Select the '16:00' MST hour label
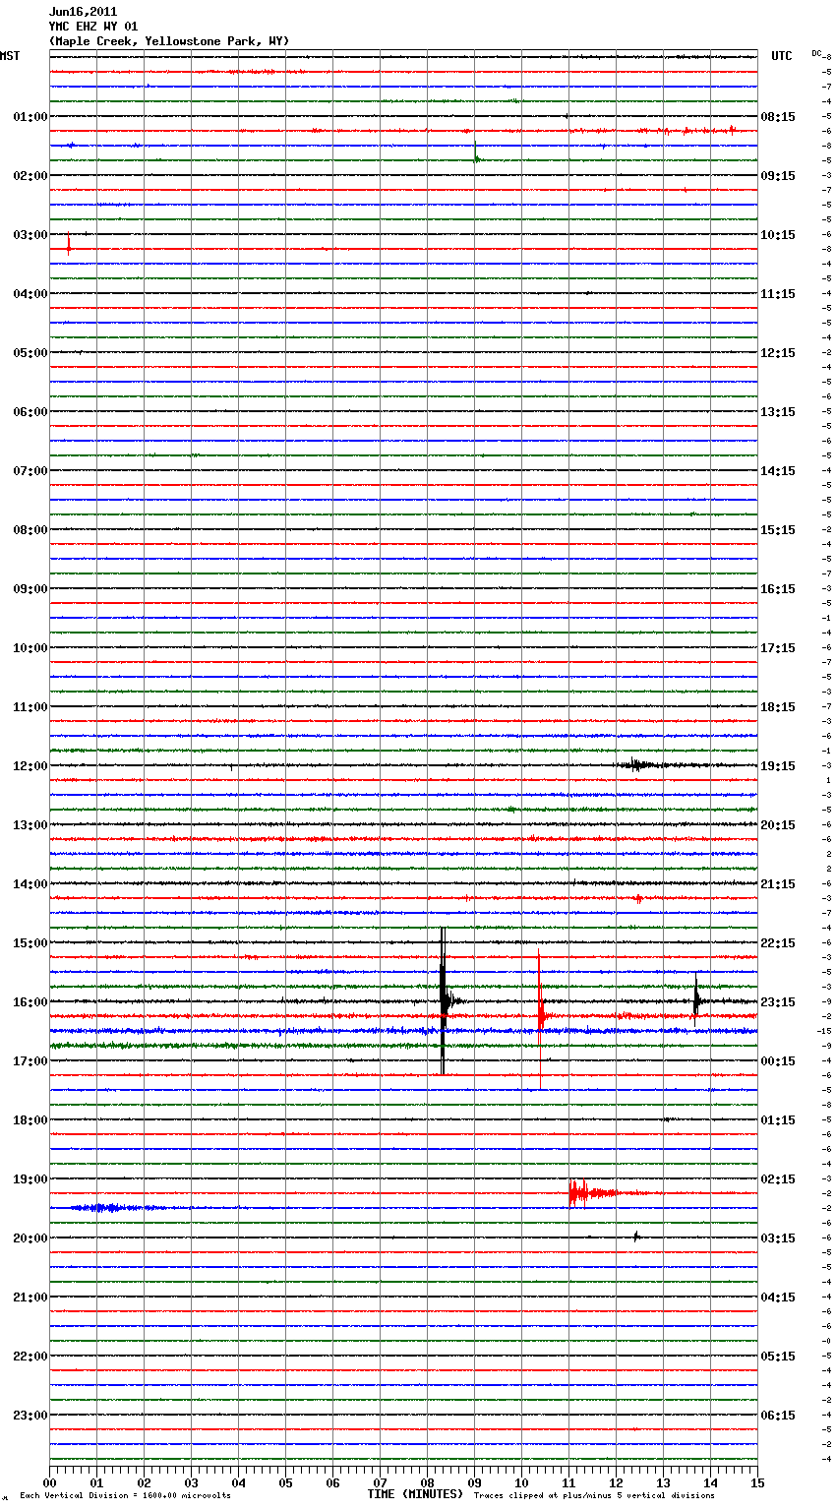 30,1002
